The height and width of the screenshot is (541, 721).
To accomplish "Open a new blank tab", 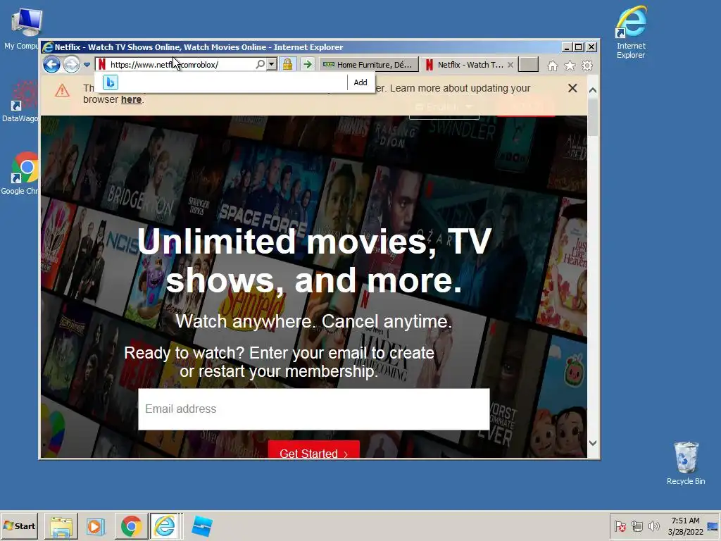I will coord(528,64).
